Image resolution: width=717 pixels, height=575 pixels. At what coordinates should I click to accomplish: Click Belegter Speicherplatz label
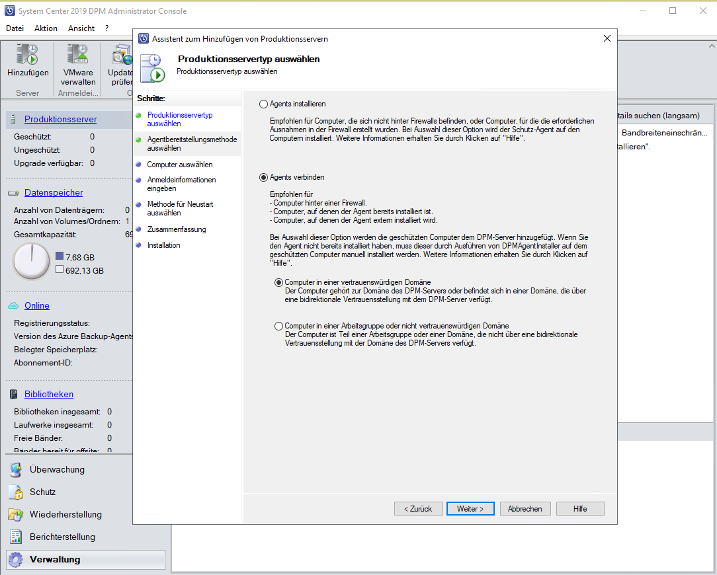56,350
